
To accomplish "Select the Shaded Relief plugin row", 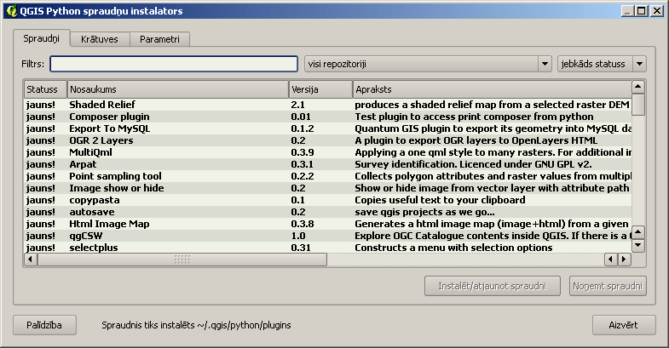I will pos(327,105).
